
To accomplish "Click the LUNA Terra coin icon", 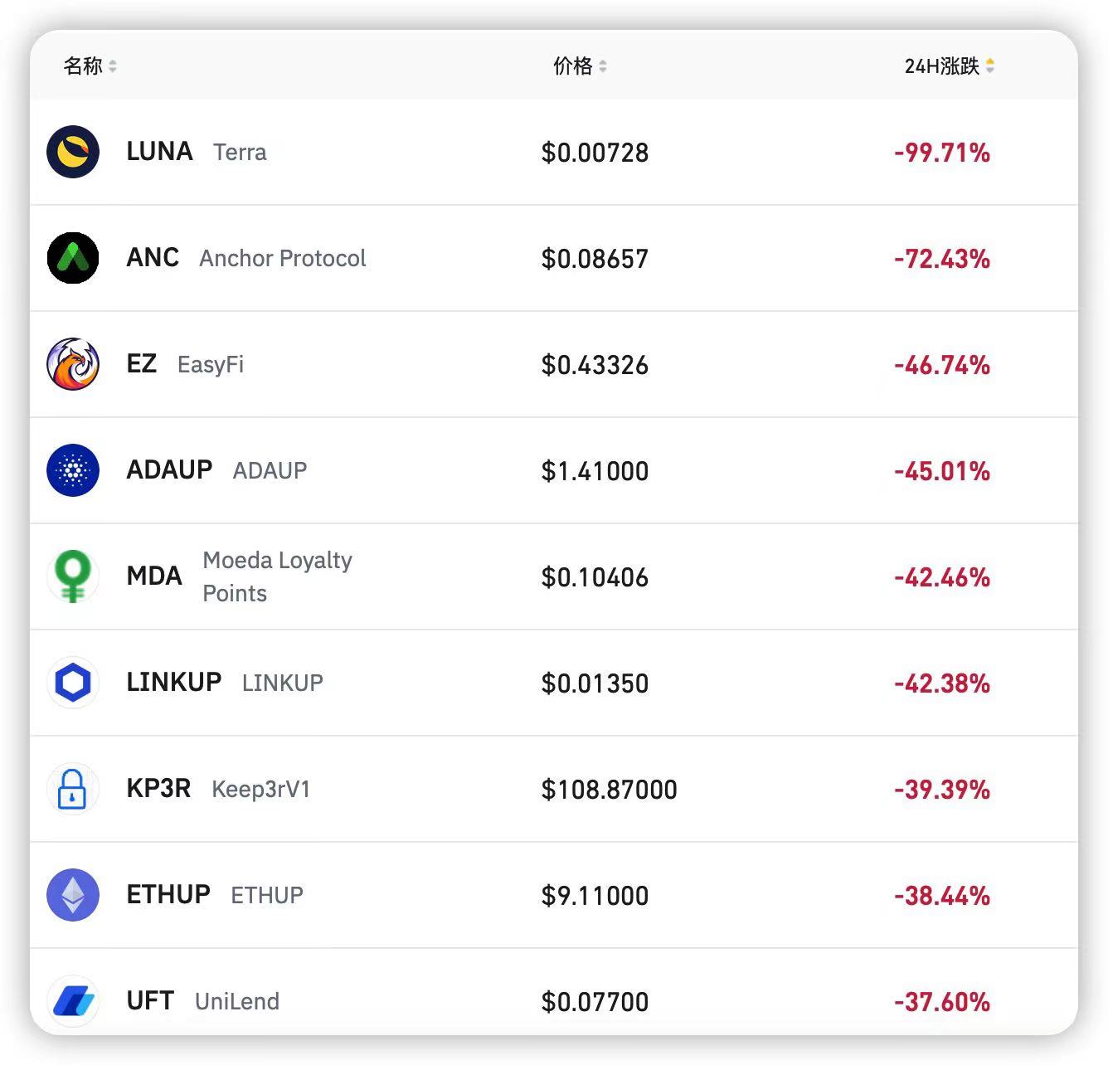I will coord(73,152).
